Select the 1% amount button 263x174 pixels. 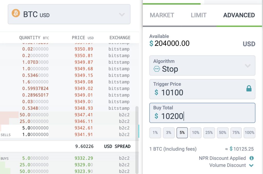[x=155, y=133]
